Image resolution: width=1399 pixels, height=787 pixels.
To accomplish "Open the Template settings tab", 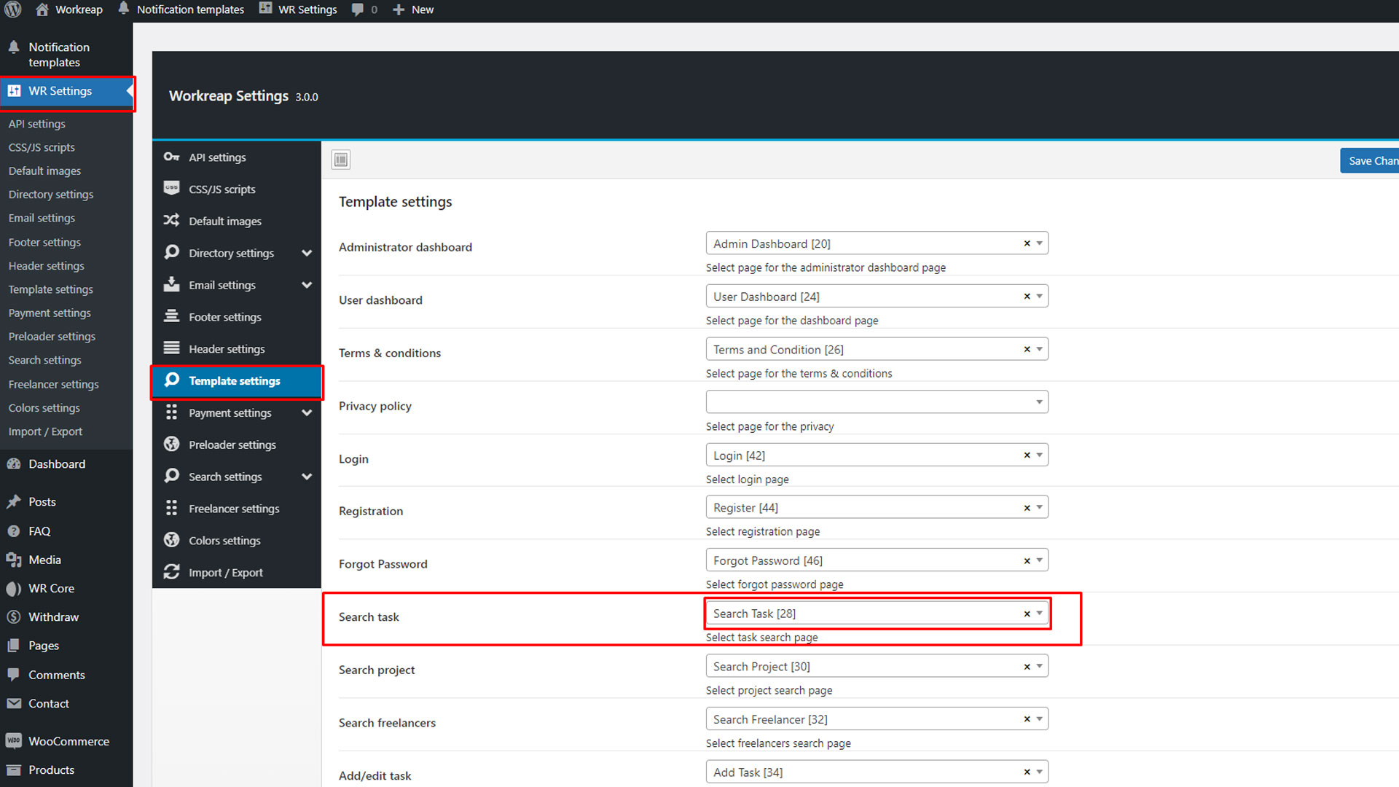I will (x=235, y=381).
